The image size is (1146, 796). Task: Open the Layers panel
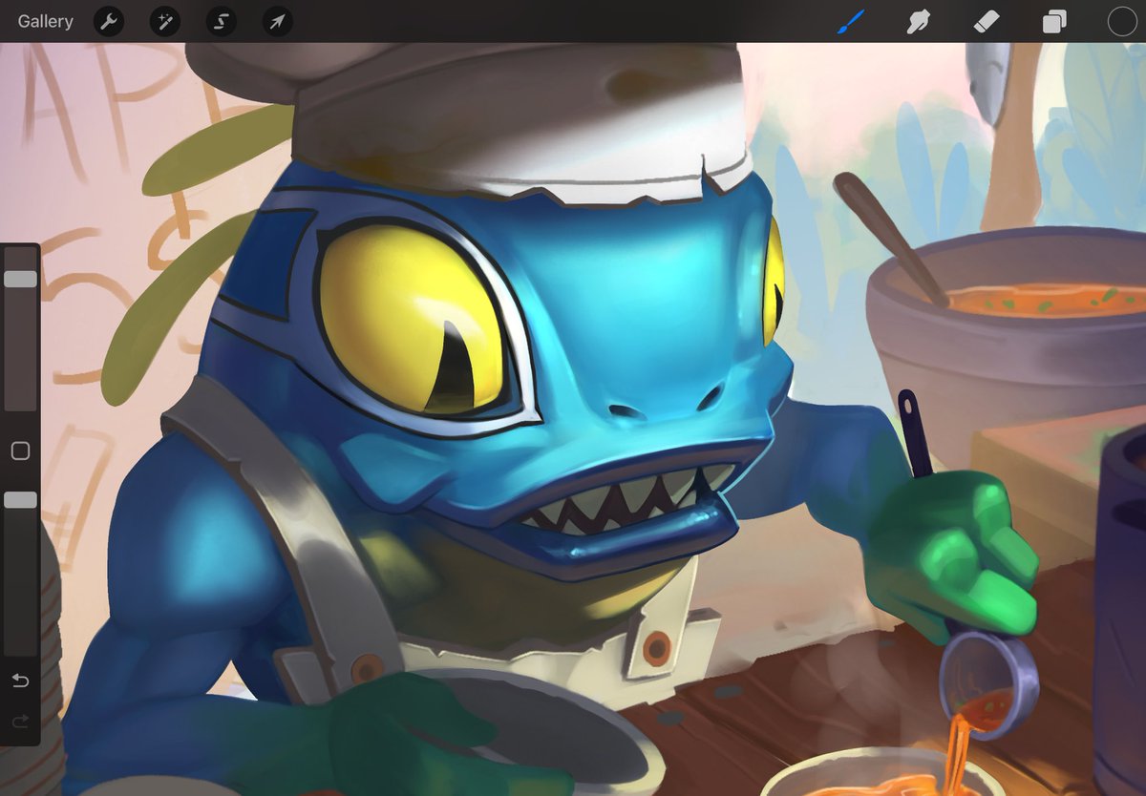[x=1054, y=21]
